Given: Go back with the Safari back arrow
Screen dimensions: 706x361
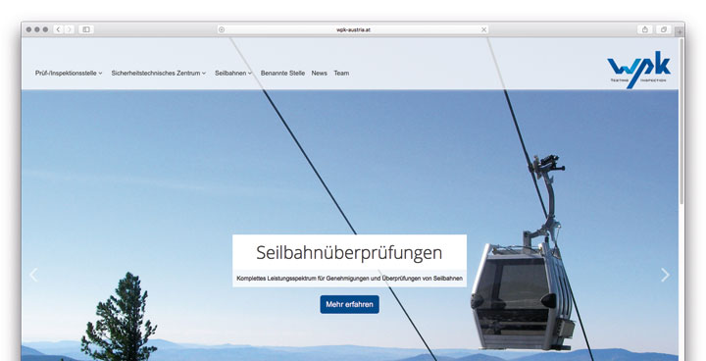Looking at the screenshot, I should [59, 29].
